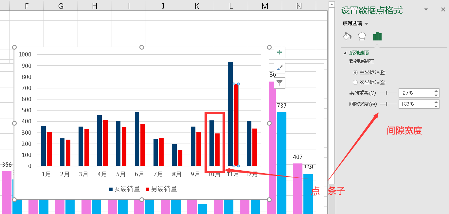Decrease the 系列重叠 value with down spinner
This screenshot has width=449, height=214.
[x=436, y=95]
